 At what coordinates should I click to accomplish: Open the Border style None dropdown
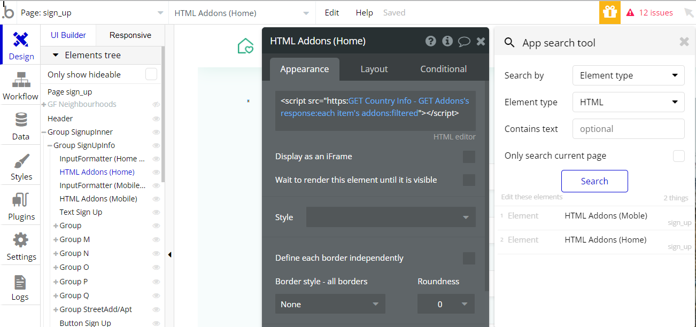click(330, 304)
